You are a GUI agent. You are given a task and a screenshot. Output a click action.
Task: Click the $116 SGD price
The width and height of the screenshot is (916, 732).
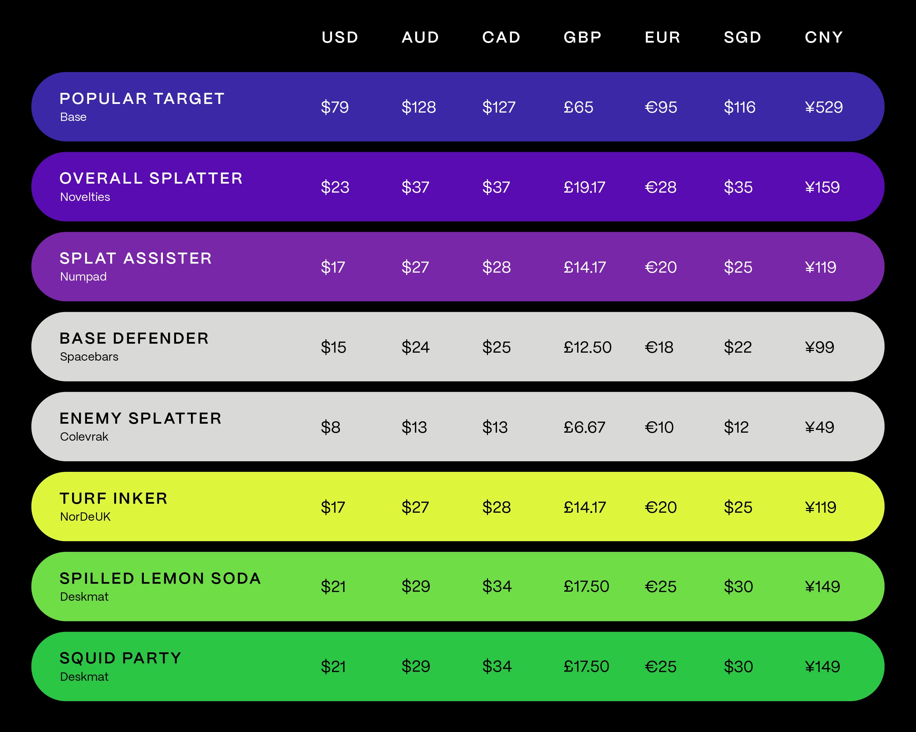pos(739,107)
